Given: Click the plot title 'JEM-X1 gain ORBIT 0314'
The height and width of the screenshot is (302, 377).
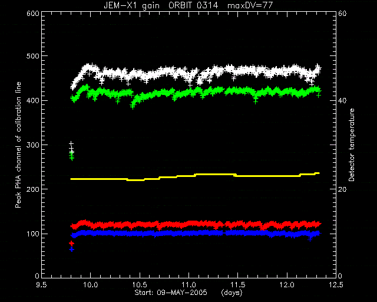Looking at the screenshot, I should click(161, 5).
